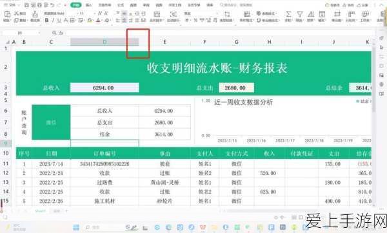387x233 pixels.
Task: Click the red font color icon
Action: pos(98,20)
